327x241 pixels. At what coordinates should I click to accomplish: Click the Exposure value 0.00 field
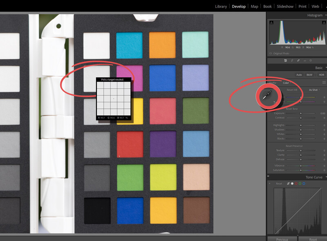pyautogui.click(x=323, y=114)
